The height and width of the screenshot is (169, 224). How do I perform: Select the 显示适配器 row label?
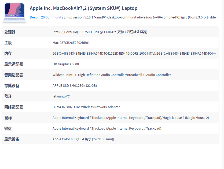click(14, 64)
